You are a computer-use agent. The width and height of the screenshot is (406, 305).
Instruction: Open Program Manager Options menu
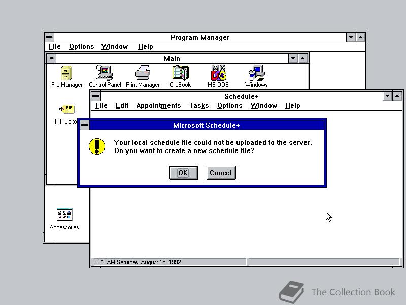82,46
